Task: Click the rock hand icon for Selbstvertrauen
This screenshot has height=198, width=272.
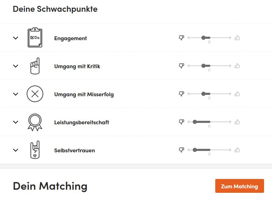Action: click(35, 150)
